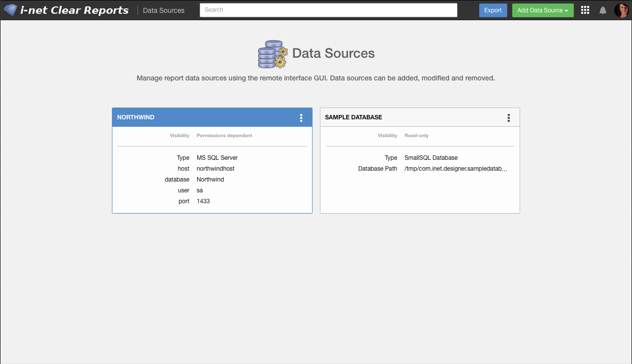Viewport: 632px width, 364px height.
Task: Click 'Type' label in SAMPLE DATABASE card
Action: (391, 158)
